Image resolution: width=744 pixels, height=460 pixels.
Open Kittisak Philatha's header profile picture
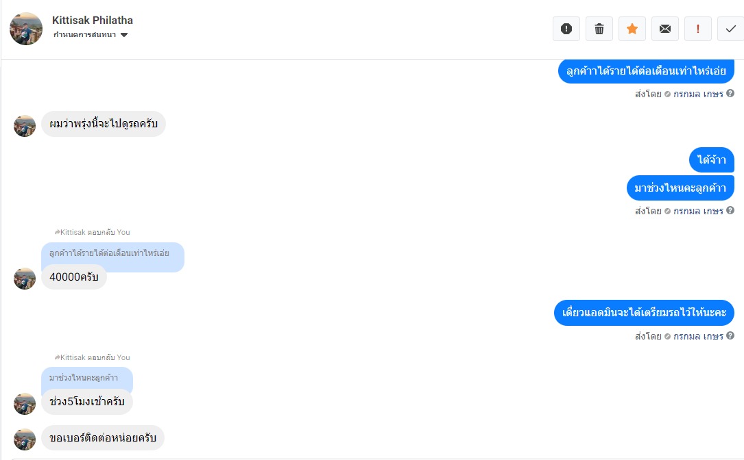(x=26, y=29)
